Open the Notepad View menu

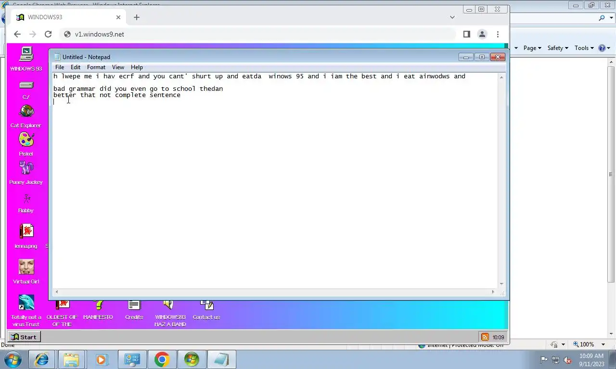click(118, 67)
